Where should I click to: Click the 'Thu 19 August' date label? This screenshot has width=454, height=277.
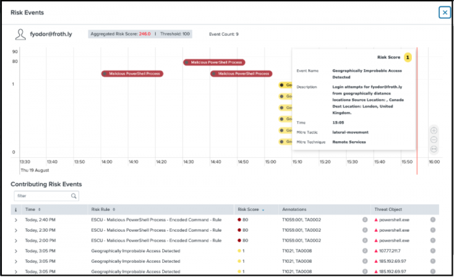pos(35,170)
